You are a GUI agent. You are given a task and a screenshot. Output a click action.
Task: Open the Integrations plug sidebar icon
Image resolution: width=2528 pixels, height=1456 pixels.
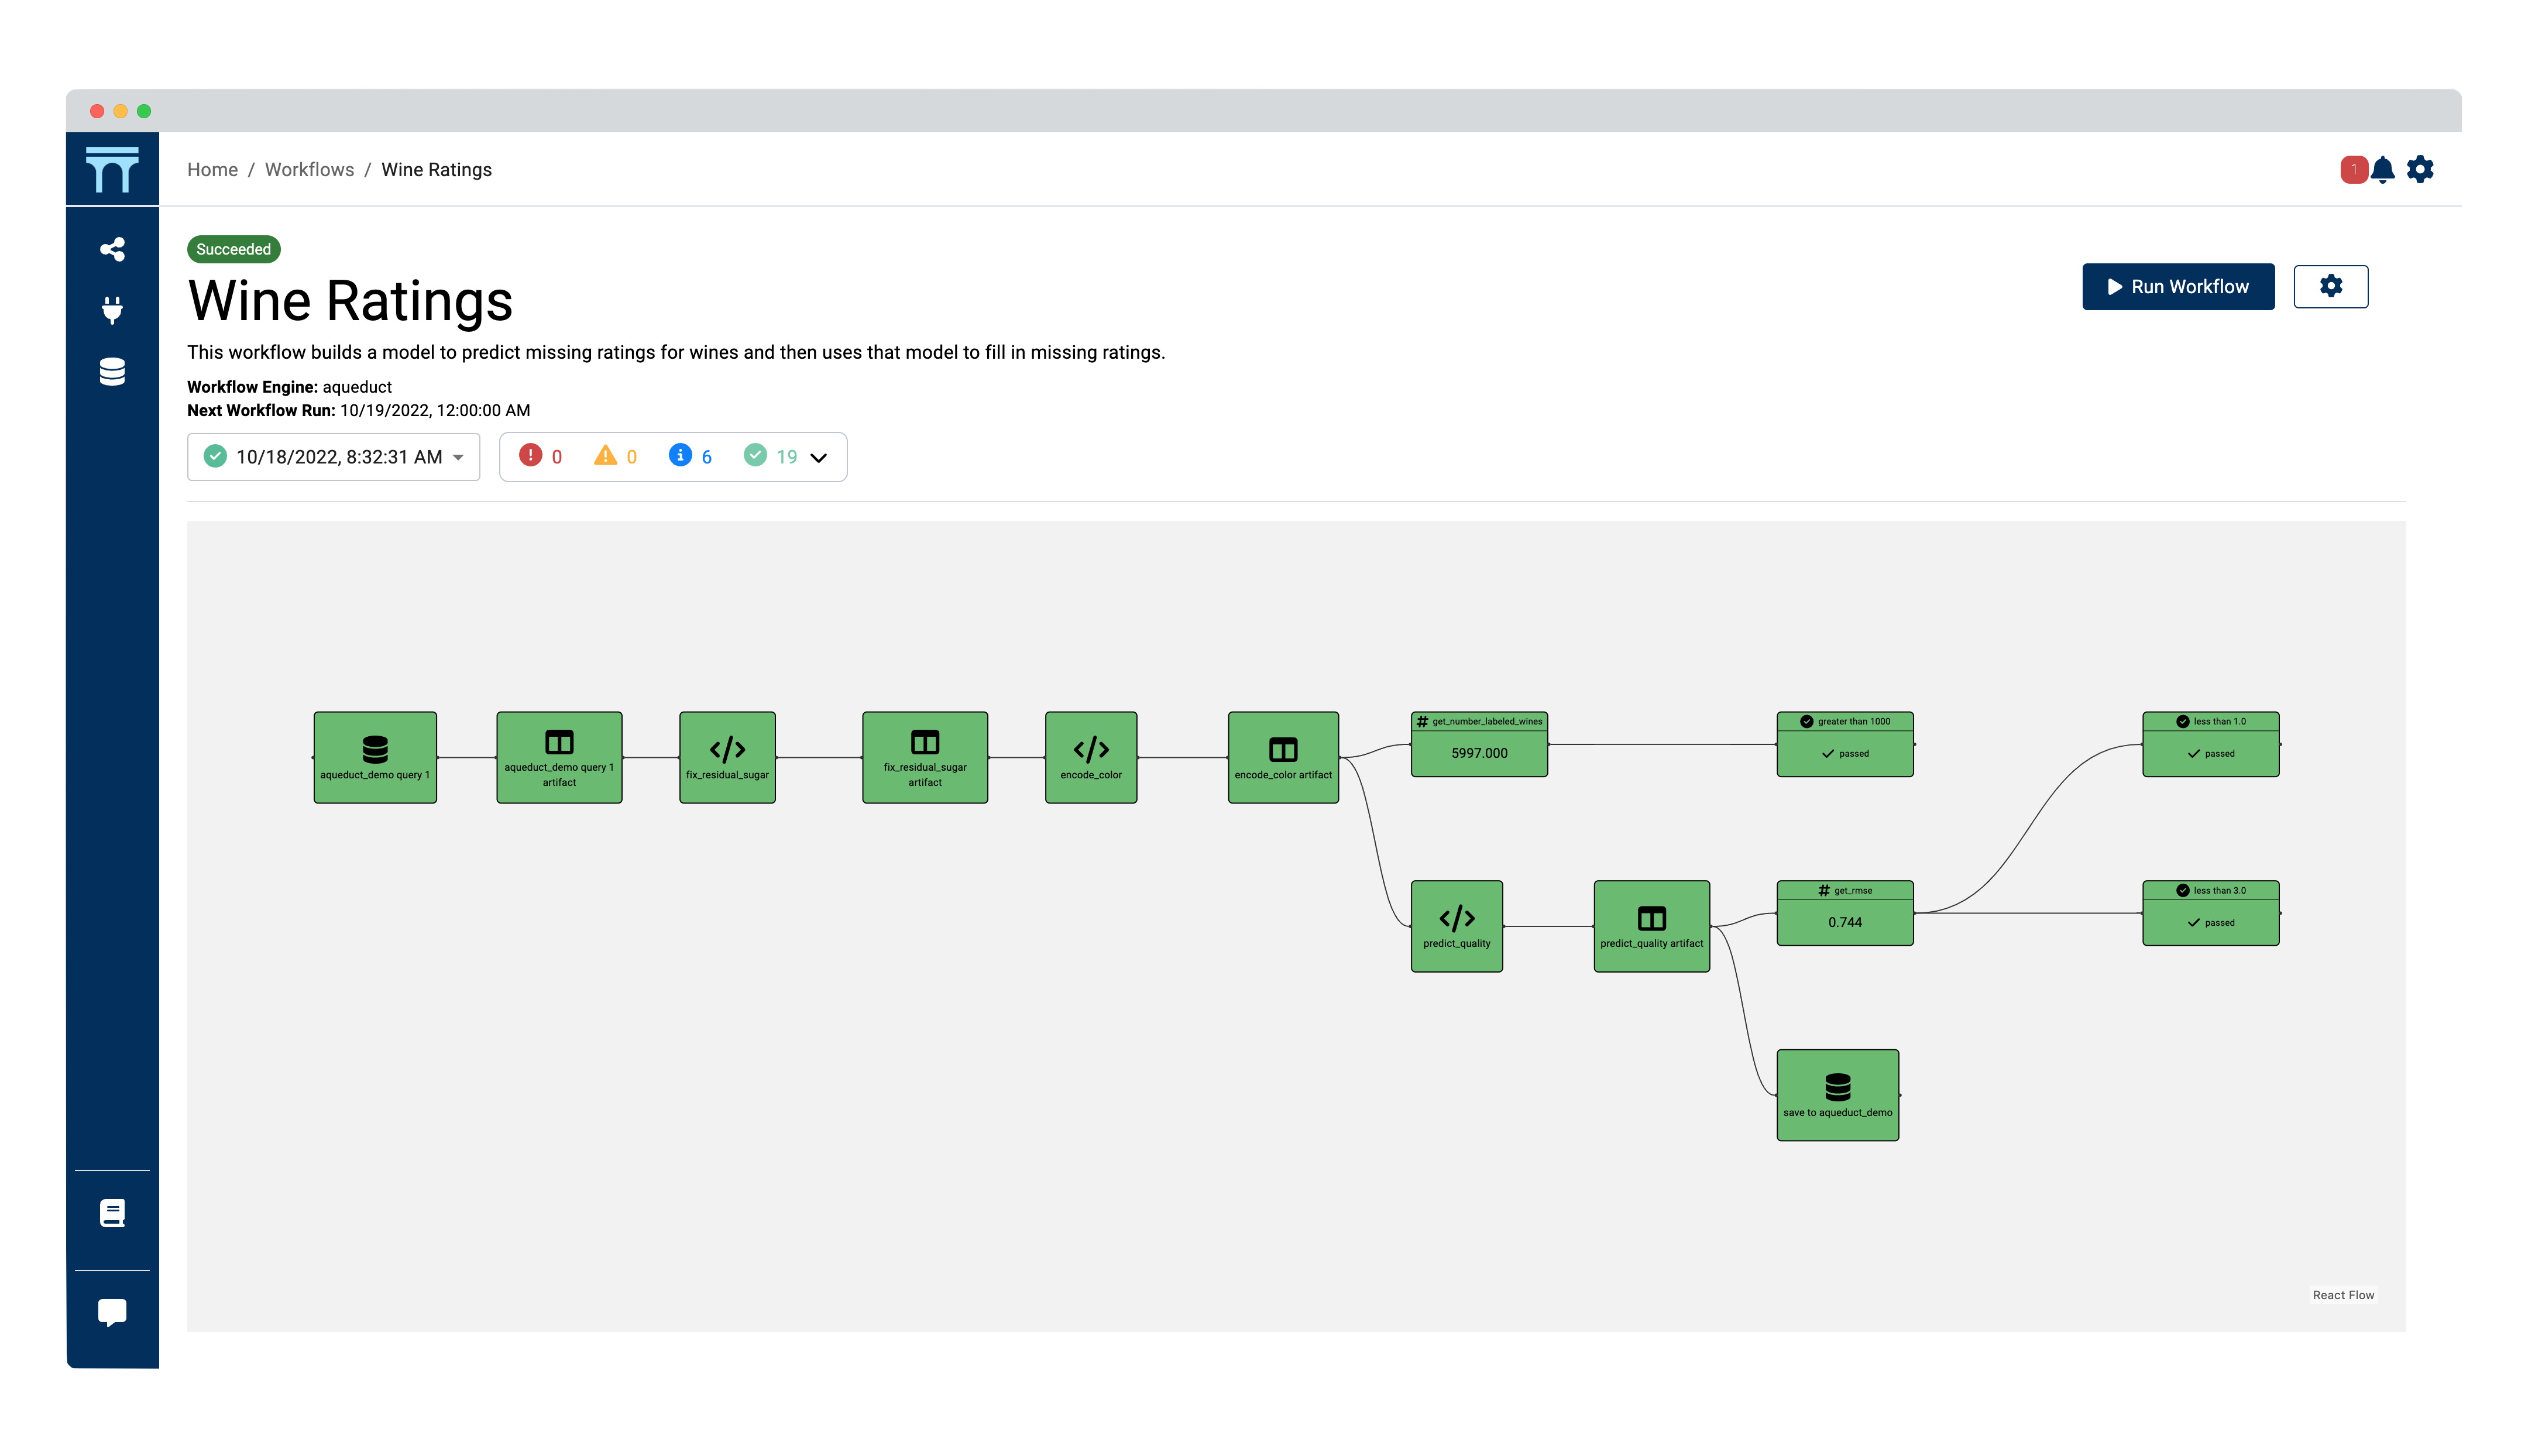(x=112, y=310)
